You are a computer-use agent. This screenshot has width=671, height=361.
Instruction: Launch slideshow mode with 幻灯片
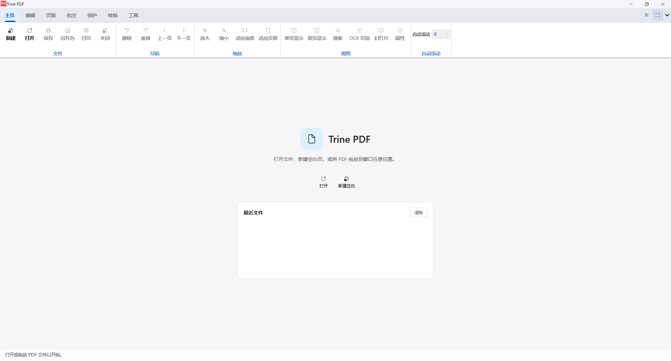[x=381, y=34]
